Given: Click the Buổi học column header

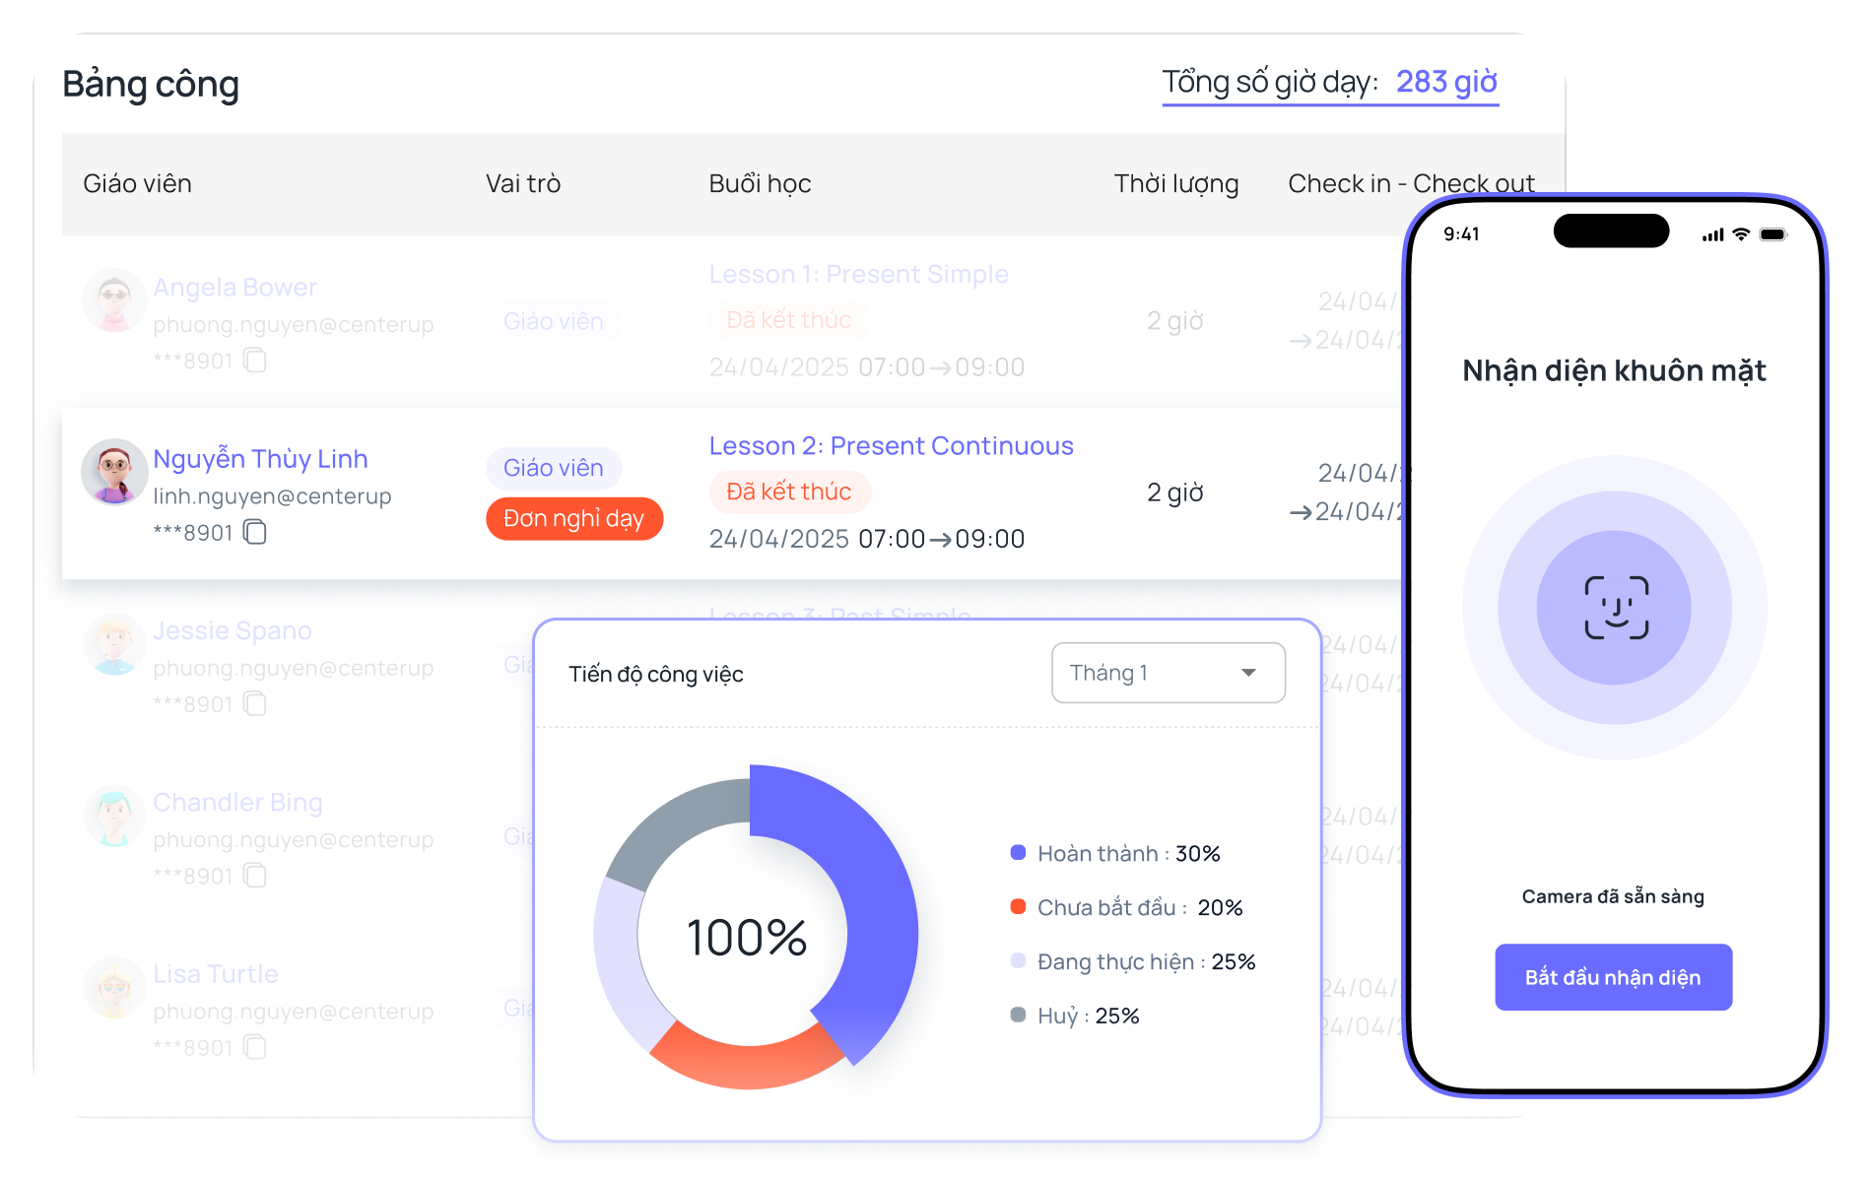Looking at the screenshot, I should pos(760,184).
